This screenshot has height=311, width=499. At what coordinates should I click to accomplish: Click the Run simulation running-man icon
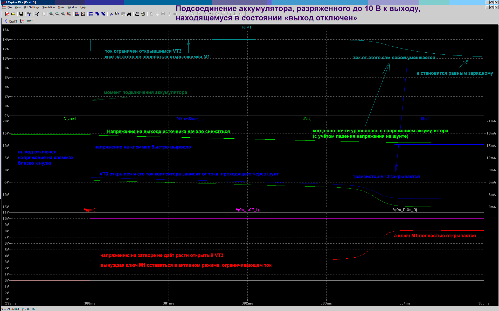[x=37, y=14]
